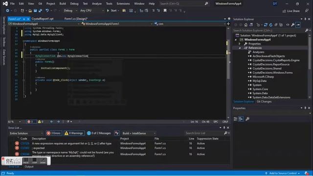This screenshot has width=313, height=176.
Task: Pin the Solution Explorer panel
Action: coord(305,19)
